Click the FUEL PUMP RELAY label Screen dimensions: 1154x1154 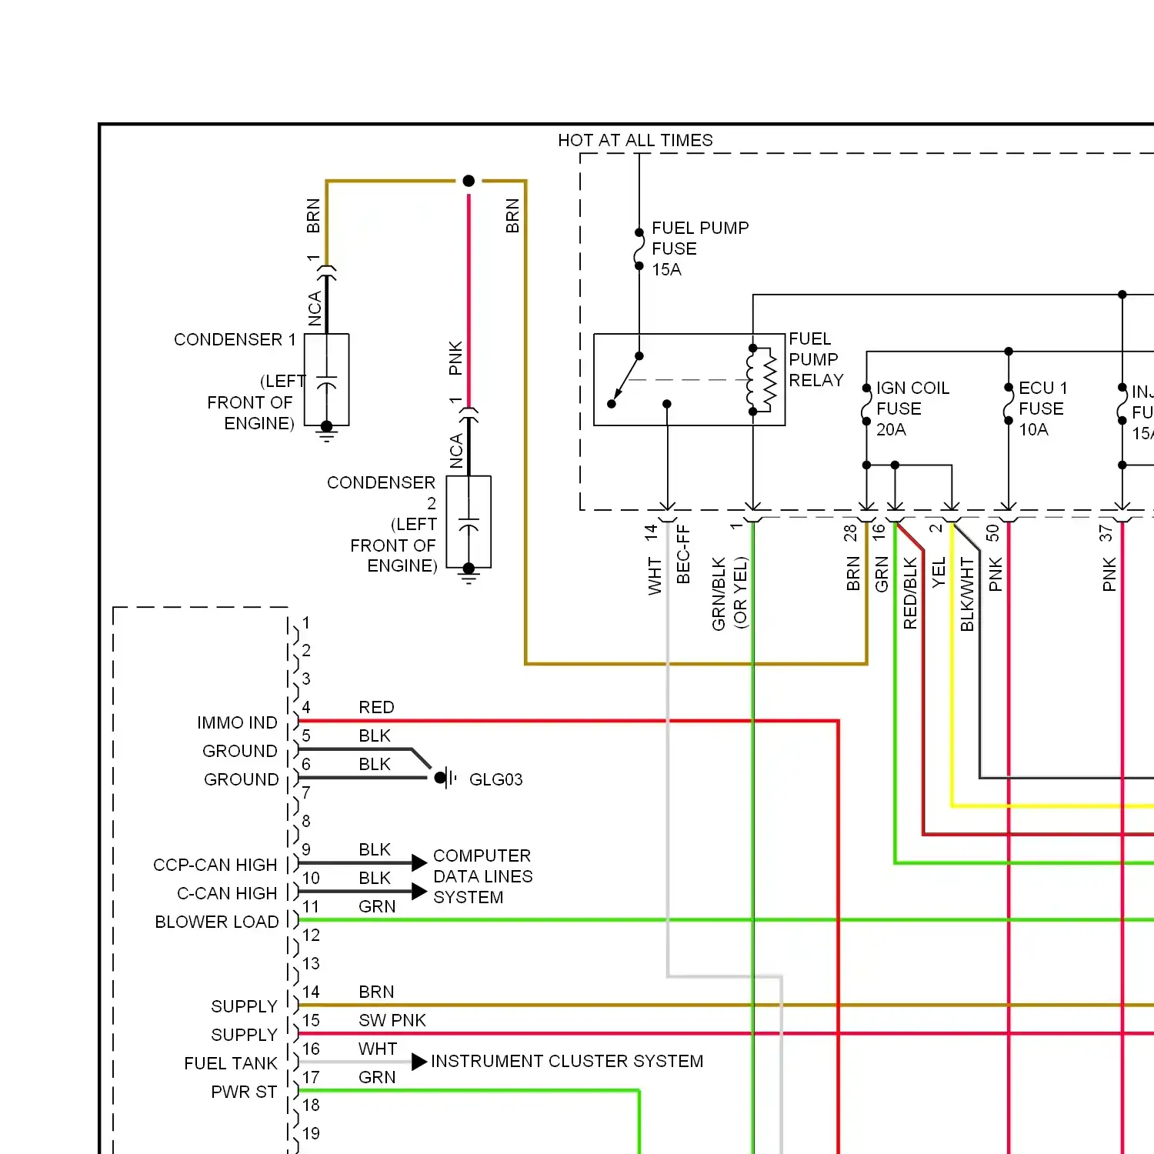pyautogui.click(x=816, y=359)
